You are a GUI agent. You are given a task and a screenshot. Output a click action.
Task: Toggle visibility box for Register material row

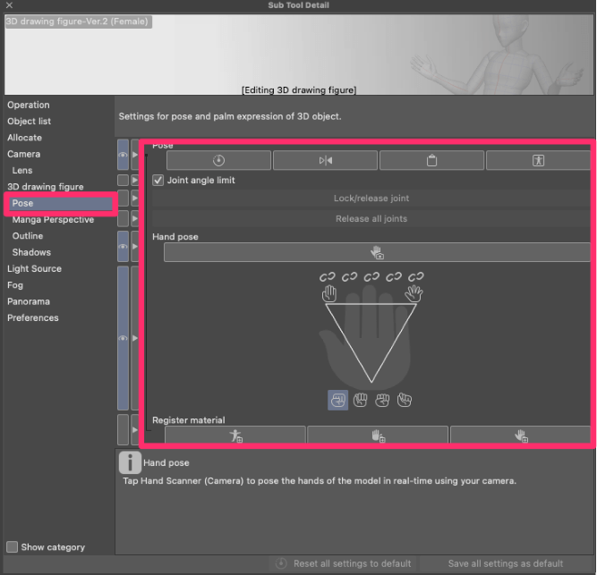click(x=123, y=430)
